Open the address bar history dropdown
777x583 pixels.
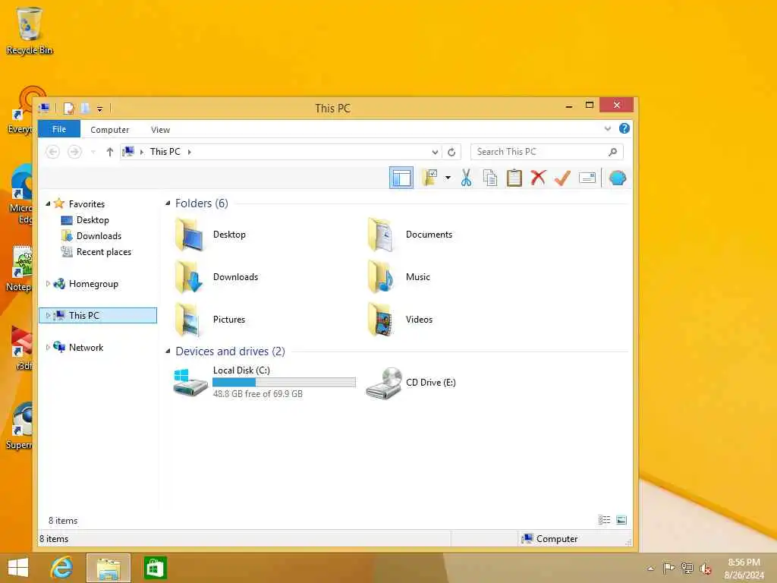click(435, 152)
